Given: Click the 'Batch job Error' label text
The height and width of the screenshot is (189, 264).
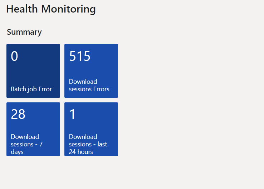Looking at the screenshot, I should [31, 89].
